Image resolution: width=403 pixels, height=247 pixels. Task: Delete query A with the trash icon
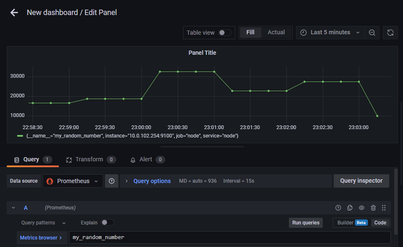[373, 208]
